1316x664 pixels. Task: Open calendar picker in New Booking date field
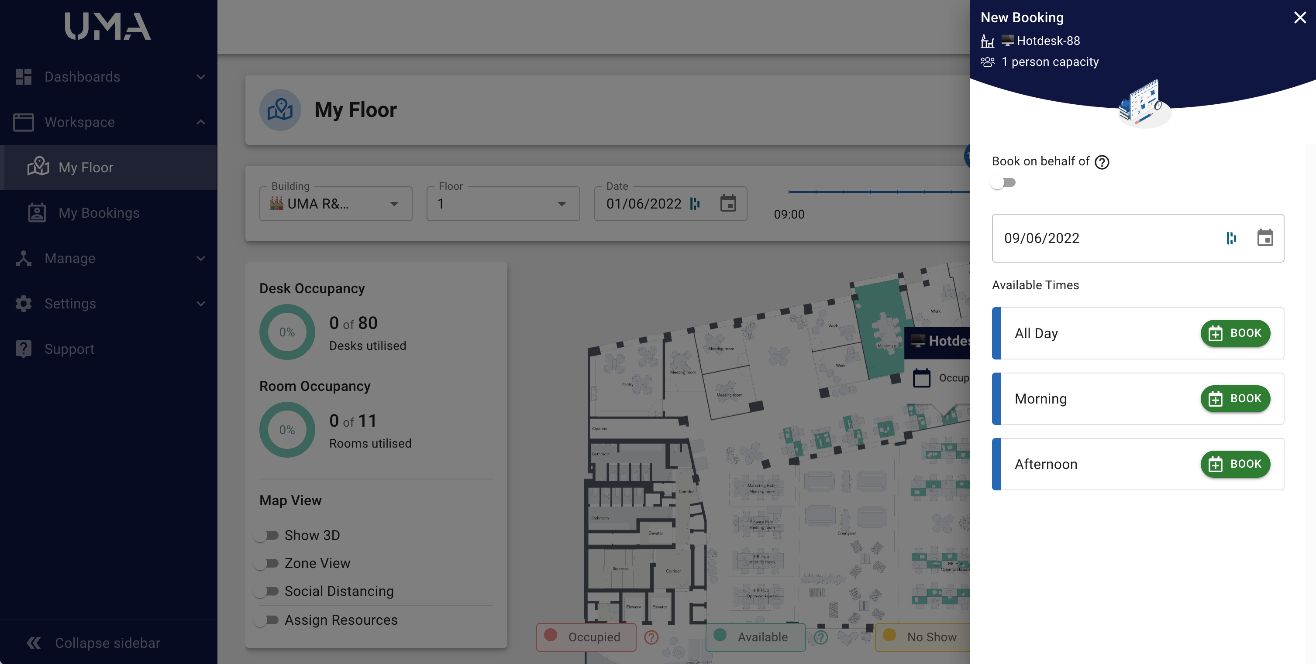tap(1264, 238)
